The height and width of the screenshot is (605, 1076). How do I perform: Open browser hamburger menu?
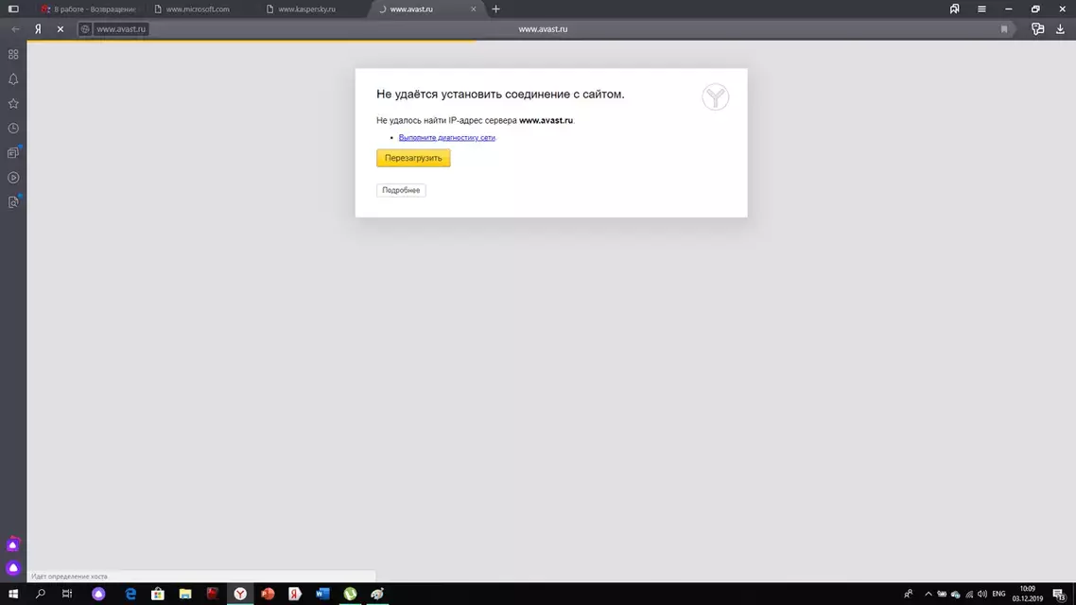point(981,9)
